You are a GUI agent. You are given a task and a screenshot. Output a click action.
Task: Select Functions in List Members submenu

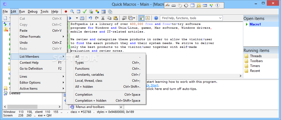coord(106,69)
